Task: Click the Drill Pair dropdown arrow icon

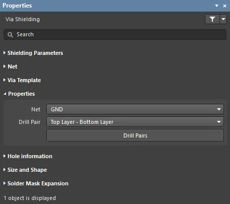Action: coord(219,122)
